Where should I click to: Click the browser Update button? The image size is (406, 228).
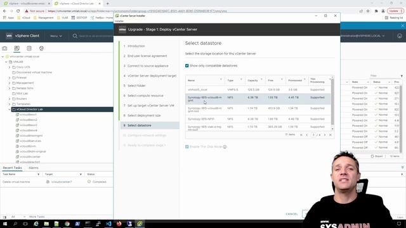(x=395, y=11)
